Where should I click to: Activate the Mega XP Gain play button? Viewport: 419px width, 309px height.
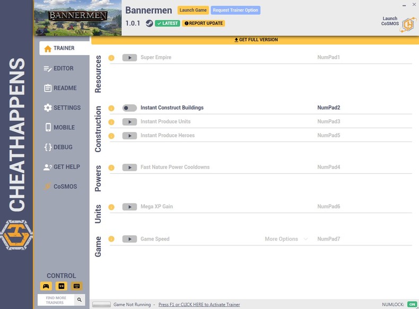[129, 207]
